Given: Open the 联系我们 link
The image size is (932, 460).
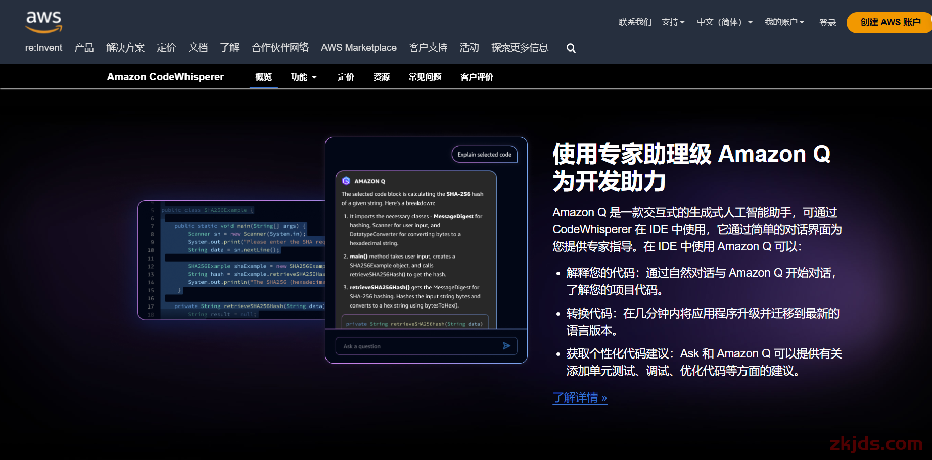Looking at the screenshot, I should [635, 22].
